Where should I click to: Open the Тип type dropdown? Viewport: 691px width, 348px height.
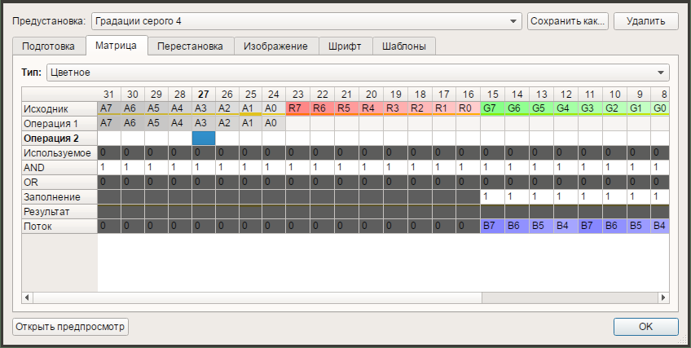[358, 73]
